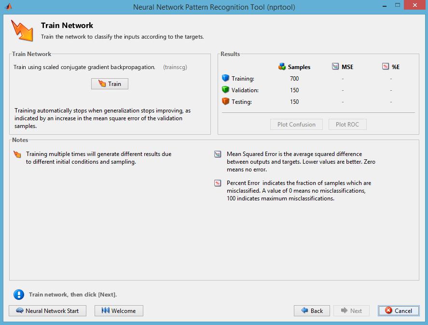Open the Neural Network Start page
Image resolution: width=428 pixels, height=325 pixels.
pyautogui.click(x=47, y=311)
